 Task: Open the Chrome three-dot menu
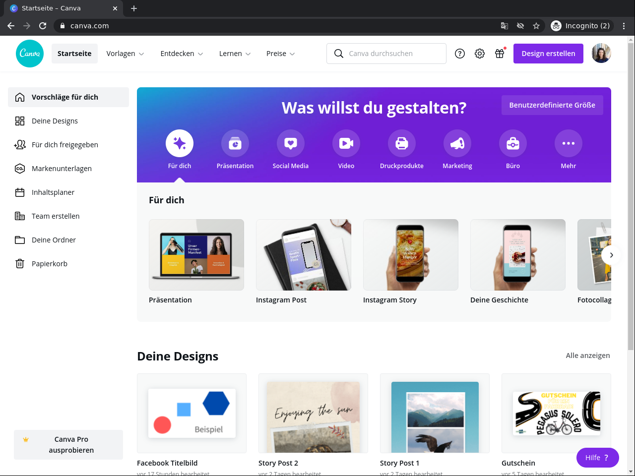tap(624, 26)
